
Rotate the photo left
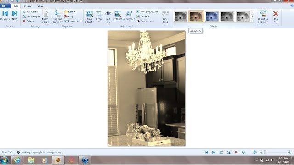(x=30, y=11)
